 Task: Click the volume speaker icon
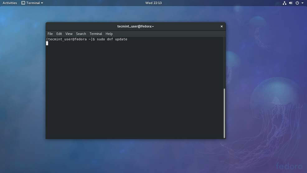[x=291, y=3]
